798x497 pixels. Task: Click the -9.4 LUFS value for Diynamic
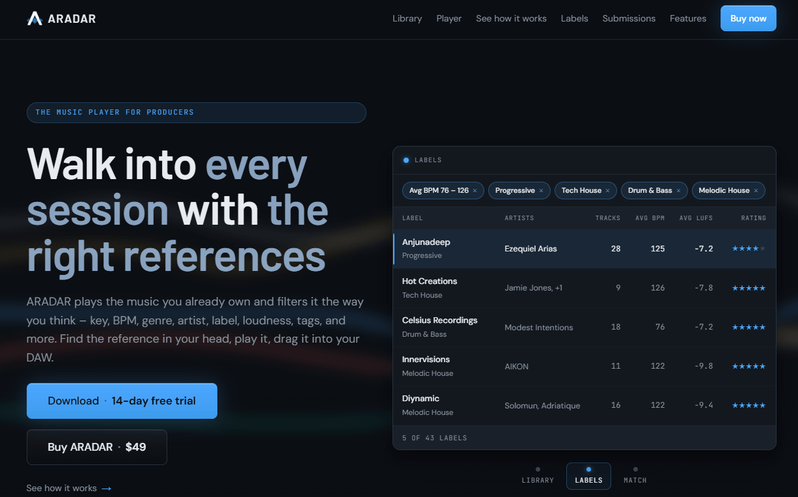[x=704, y=405]
